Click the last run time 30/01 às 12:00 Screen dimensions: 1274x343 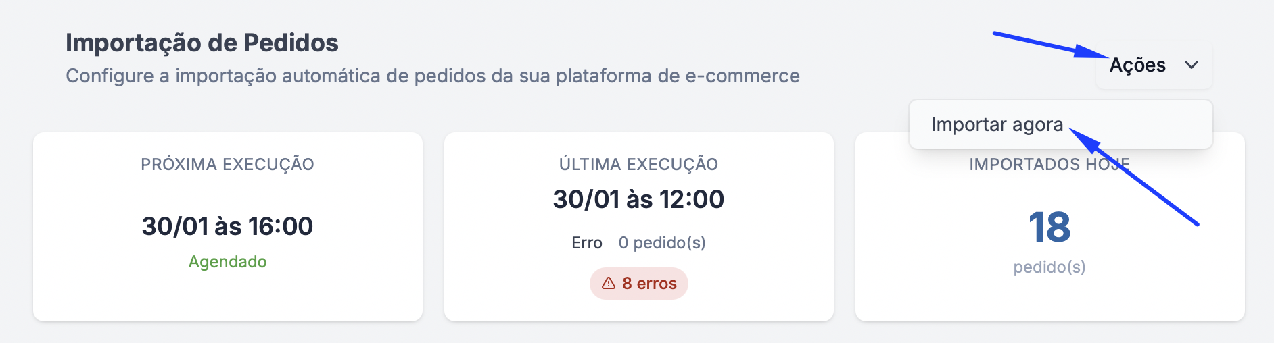(638, 200)
